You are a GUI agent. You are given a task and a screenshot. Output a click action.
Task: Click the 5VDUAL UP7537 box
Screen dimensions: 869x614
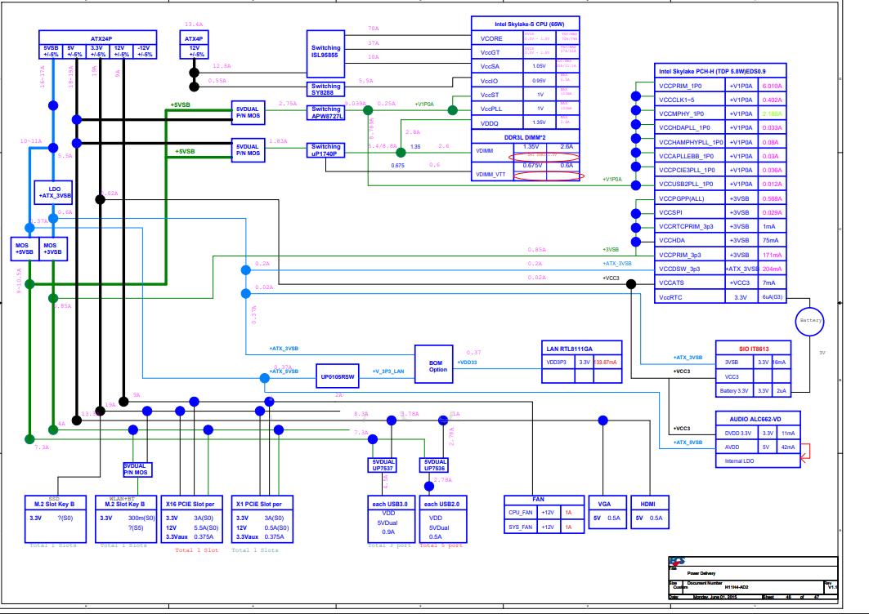[x=383, y=465]
